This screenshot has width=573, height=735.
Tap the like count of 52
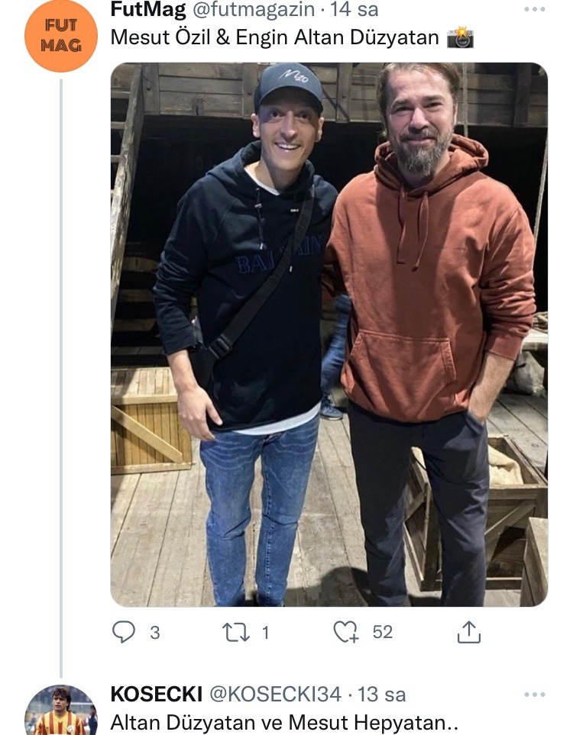tap(383, 631)
